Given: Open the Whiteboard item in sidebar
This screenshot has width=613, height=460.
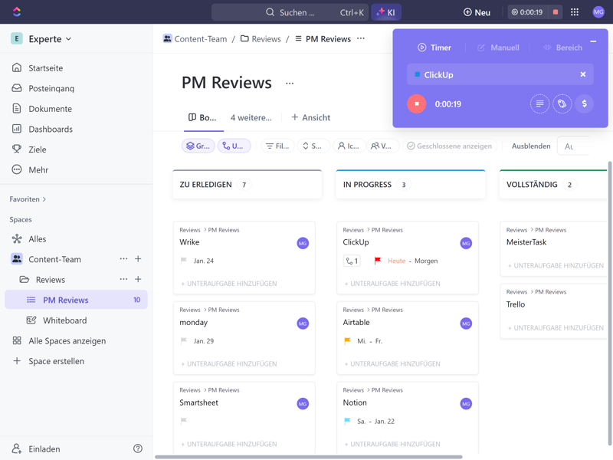Looking at the screenshot, I should point(64,320).
